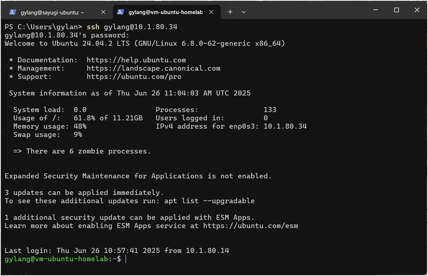428x276 pixels.
Task: Click the PowerShell icon on the vm-ubuntu-homelab tab
Action: pos(121,12)
